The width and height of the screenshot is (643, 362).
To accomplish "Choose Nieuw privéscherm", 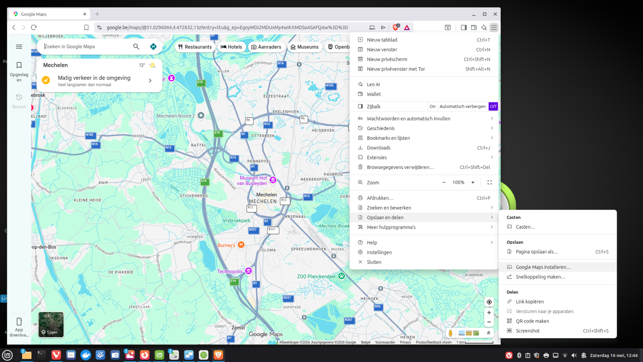I will tap(424, 59).
